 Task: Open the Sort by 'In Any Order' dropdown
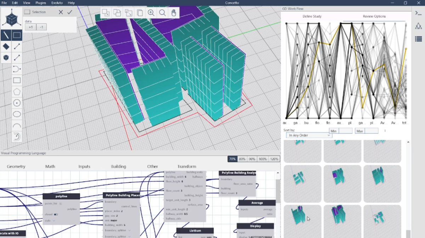pos(309,135)
